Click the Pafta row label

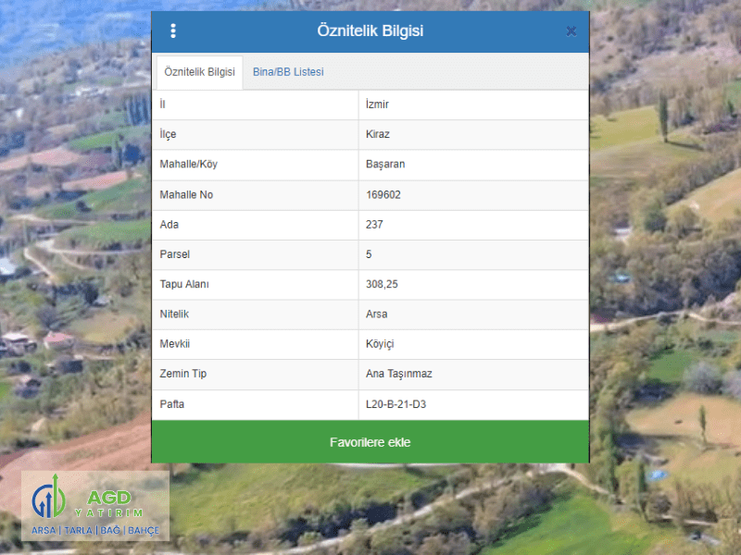[x=172, y=404]
